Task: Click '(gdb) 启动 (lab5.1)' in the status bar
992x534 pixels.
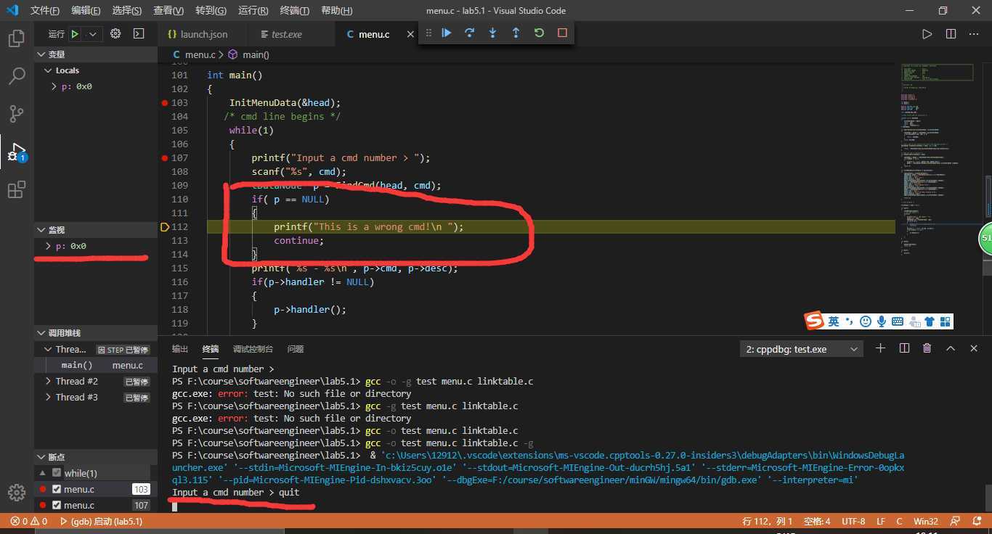Action: tap(101, 521)
